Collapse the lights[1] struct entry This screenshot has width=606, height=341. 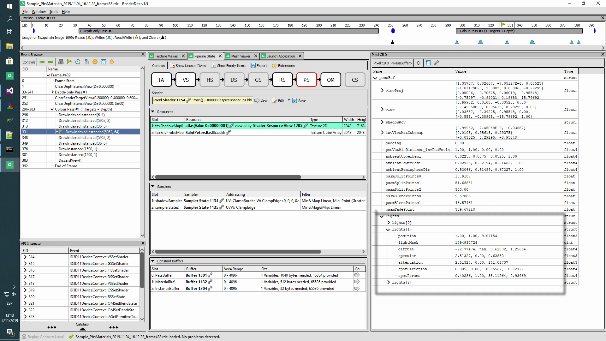click(x=389, y=229)
